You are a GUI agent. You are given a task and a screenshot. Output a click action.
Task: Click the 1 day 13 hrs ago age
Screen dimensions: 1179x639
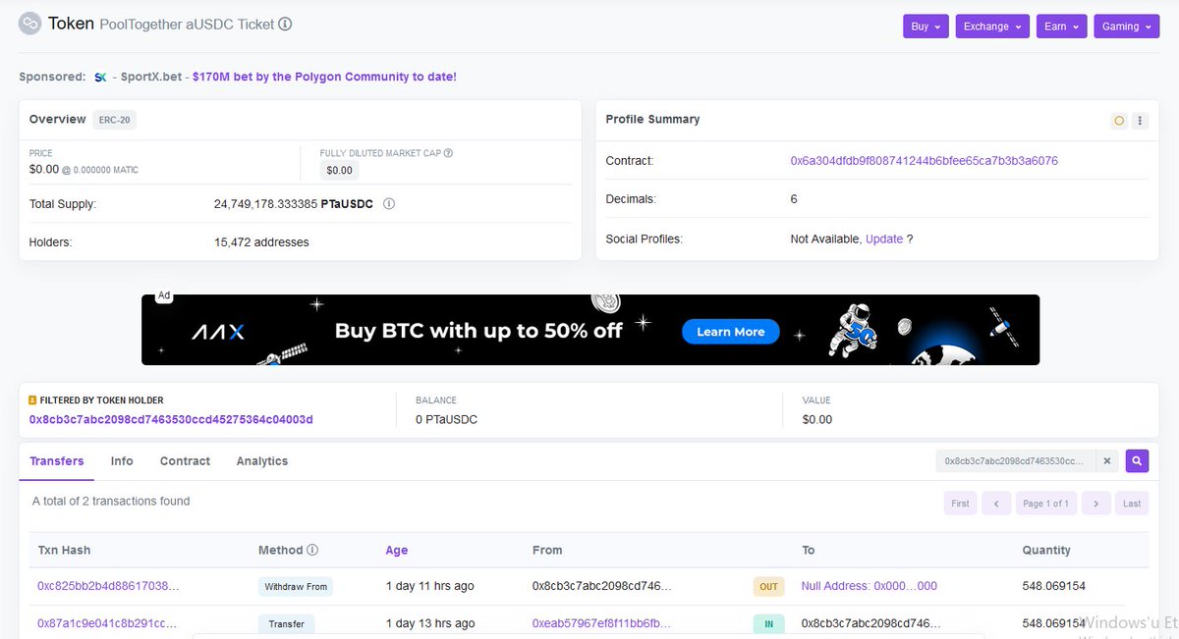[430, 623]
